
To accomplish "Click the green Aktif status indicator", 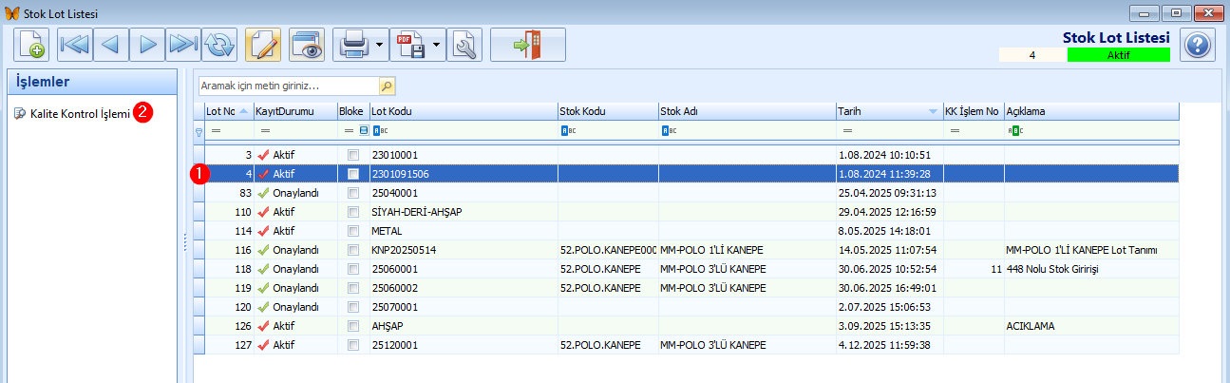I will (1118, 55).
